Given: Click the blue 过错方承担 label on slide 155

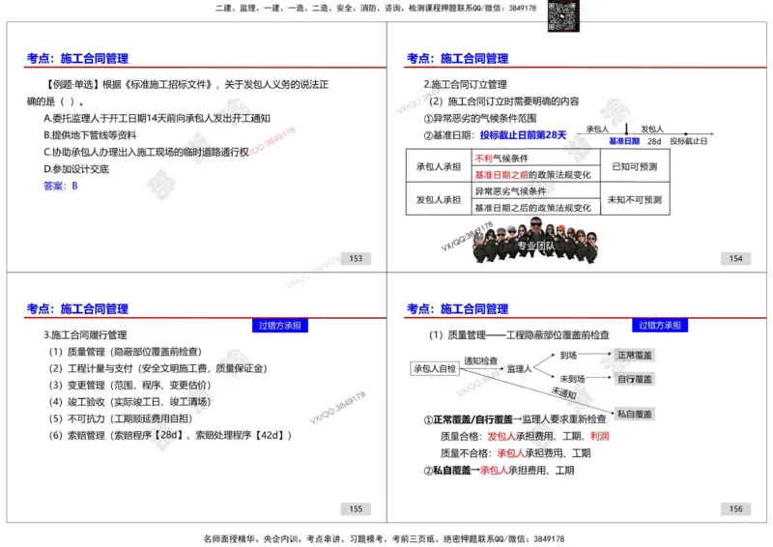Looking at the screenshot, I should (280, 326).
